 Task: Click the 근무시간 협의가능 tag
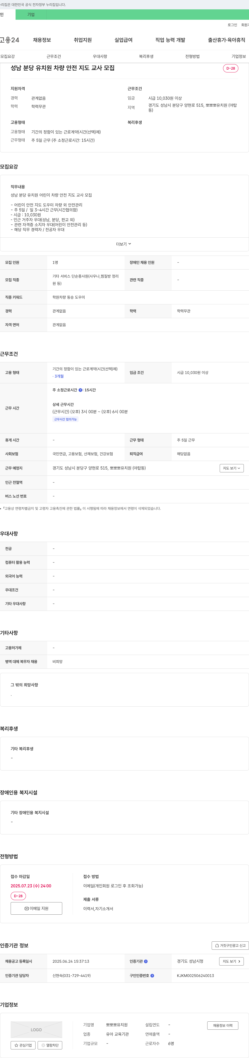point(66,419)
